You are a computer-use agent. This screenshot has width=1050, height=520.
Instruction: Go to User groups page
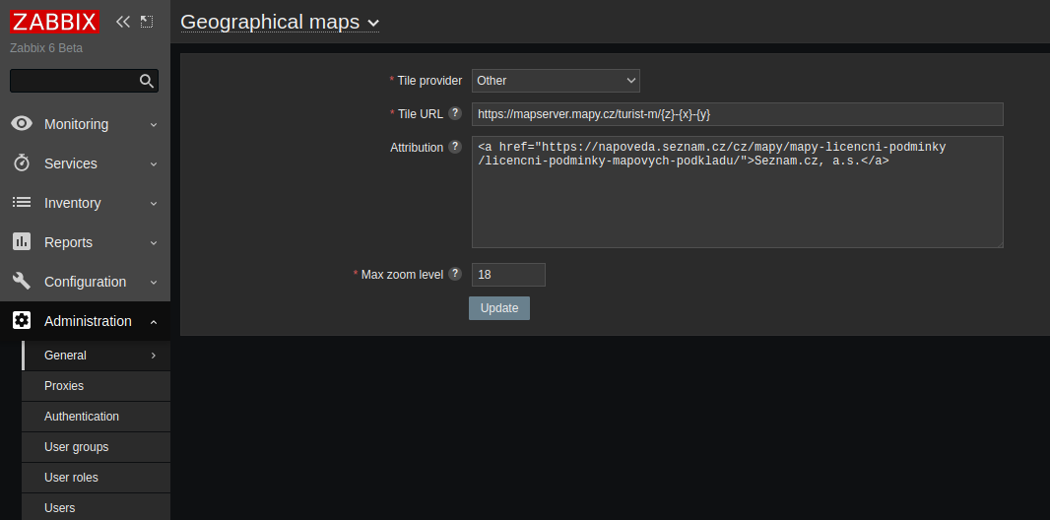coord(97,447)
